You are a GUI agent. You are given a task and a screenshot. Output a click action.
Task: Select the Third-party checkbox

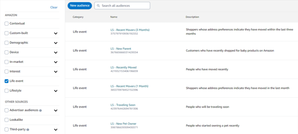pyautogui.click(x=7, y=129)
